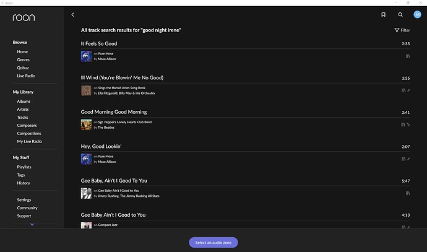Click library icon on It Feels So Good row
This screenshot has width=427, height=252.
[x=408, y=56]
